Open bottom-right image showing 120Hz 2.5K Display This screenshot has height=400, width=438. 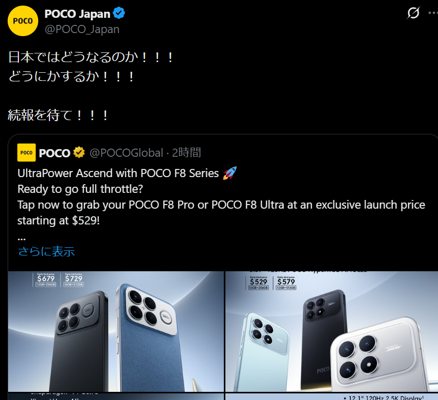coord(331,396)
